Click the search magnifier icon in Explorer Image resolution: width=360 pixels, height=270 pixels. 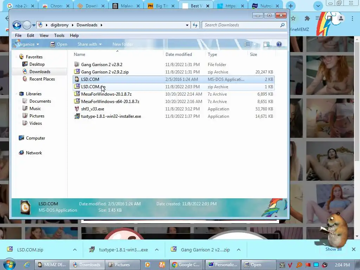[282, 25]
